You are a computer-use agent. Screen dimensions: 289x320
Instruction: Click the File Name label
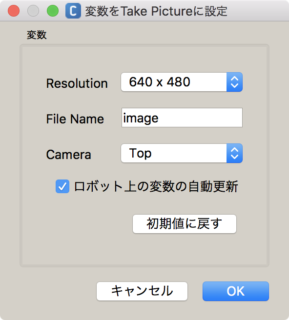75,119
